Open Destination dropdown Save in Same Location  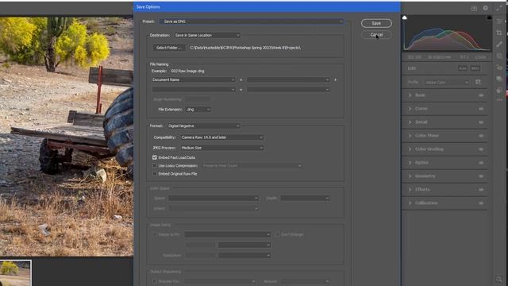pos(207,35)
